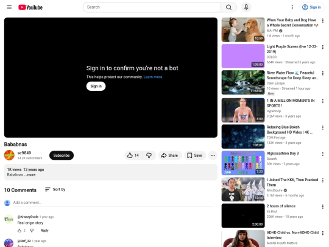Open '2 hours of silence' thumbnail
Image resolution: width=329 pixels, height=247 pixels.
pos(243,216)
